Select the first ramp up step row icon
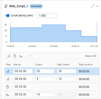The image size is (101, 99). [x=8, y=71]
